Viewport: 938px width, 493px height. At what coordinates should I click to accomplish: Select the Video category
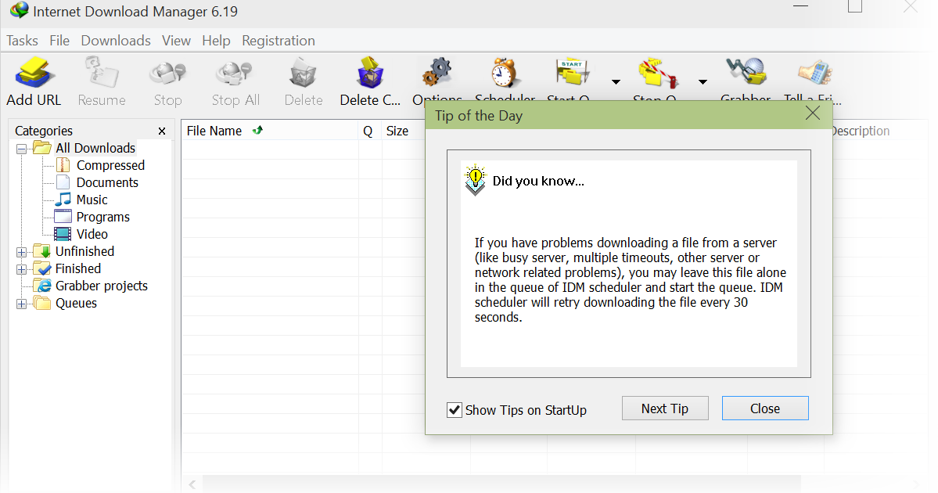tap(92, 235)
